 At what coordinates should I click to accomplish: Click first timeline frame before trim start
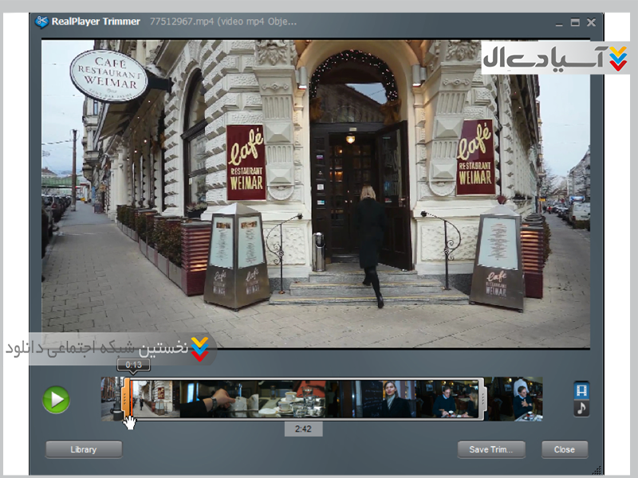[110, 398]
